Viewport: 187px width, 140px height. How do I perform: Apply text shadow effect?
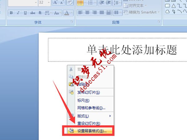point(40,13)
